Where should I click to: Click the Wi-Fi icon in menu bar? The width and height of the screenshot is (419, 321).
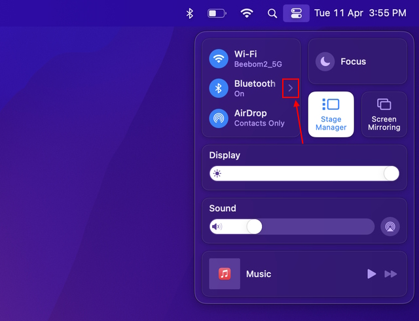click(246, 13)
